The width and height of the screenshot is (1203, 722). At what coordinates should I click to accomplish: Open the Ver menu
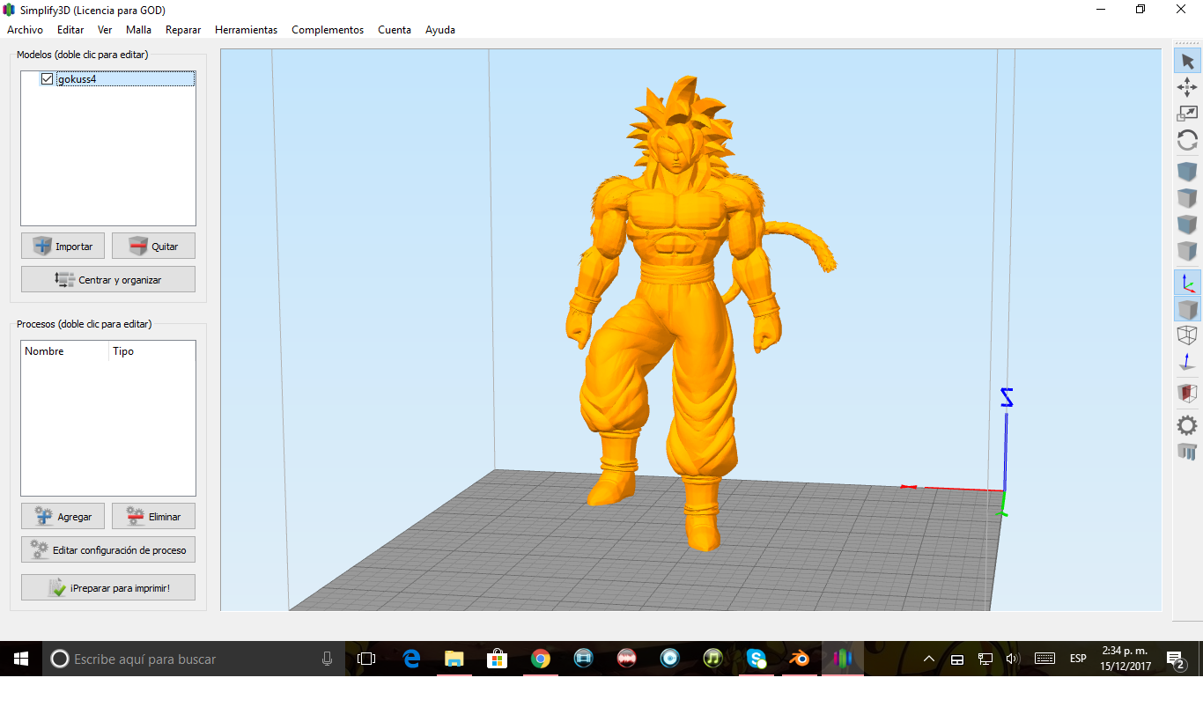(105, 30)
